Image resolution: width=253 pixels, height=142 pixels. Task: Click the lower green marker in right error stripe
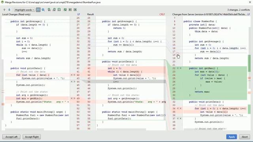click(249, 109)
